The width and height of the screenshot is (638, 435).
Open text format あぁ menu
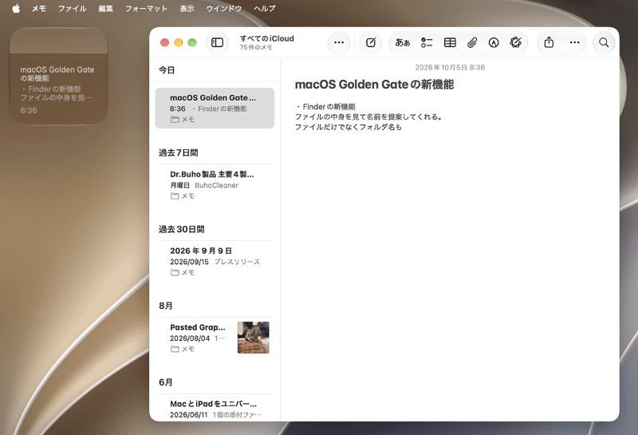(403, 42)
